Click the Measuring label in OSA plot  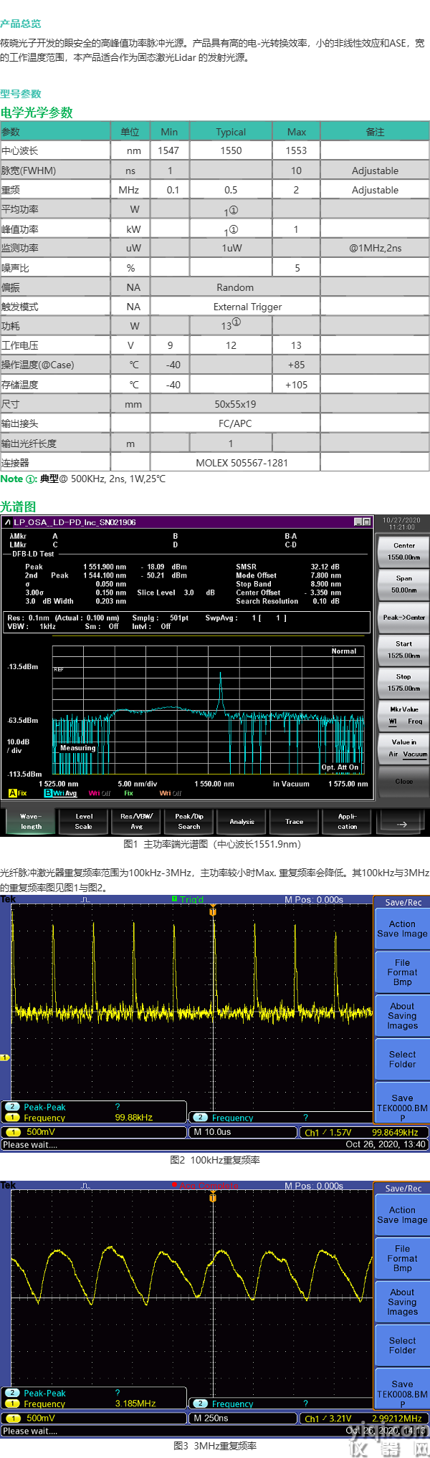point(77,748)
